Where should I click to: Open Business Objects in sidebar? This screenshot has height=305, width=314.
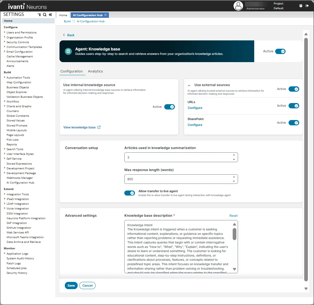tap(18, 87)
